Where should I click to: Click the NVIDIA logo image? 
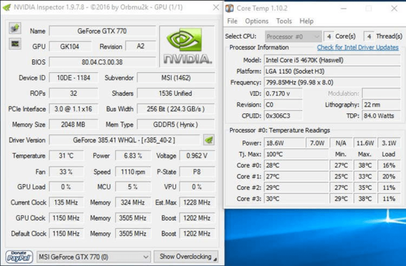coord(187,46)
